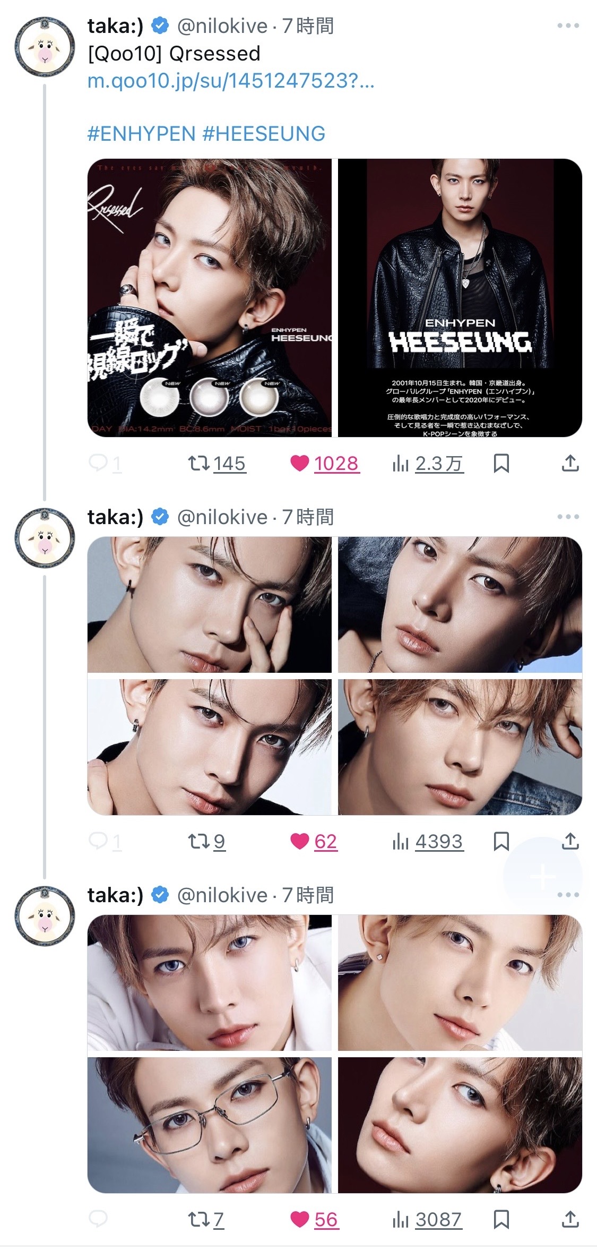Open the #HEESEUNG hashtag
597x1250 pixels.
(x=264, y=134)
